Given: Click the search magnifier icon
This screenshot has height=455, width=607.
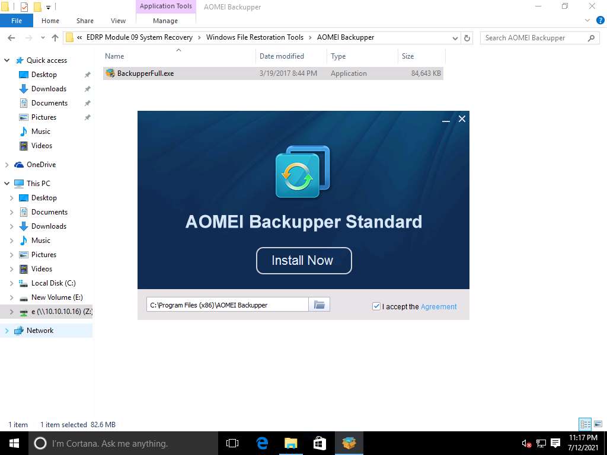Looking at the screenshot, I should click(591, 37).
